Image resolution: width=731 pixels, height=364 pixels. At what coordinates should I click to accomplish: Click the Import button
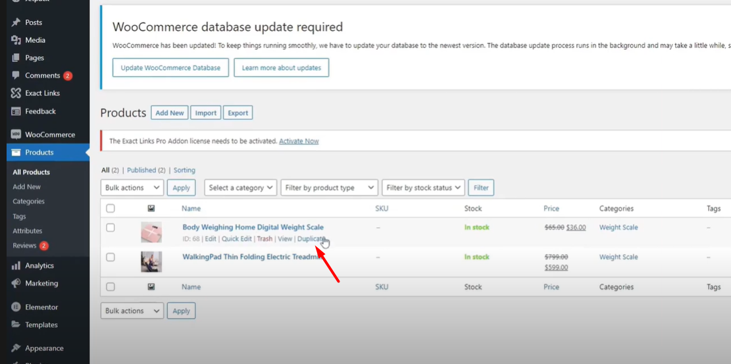[205, 113]
